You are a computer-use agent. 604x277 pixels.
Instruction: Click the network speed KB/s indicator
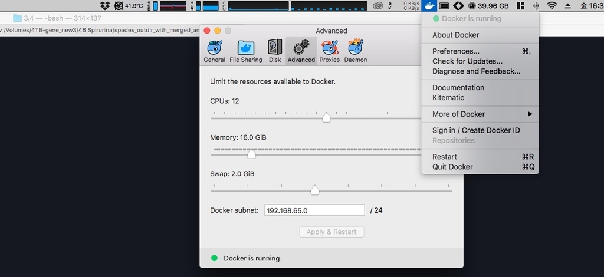click(411, 6)
